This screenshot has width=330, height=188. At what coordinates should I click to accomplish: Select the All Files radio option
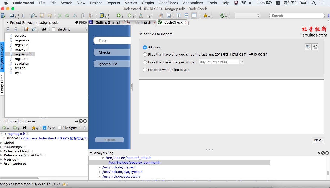tap(145, 47)
